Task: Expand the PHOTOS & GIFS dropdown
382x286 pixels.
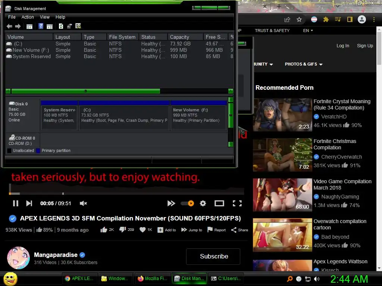Action: [304, 64]
